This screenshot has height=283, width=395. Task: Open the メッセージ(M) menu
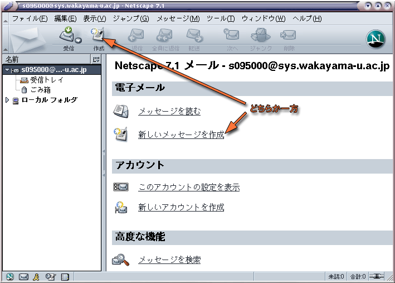click(x=178, y=18)
